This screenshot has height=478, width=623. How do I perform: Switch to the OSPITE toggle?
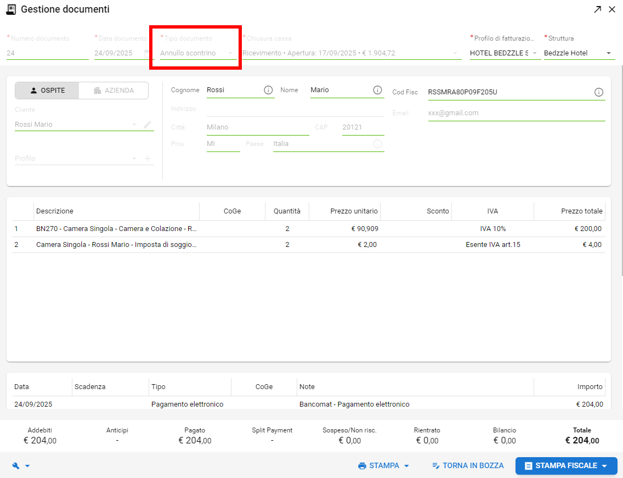pyautogui.click(x=47, y=91)
